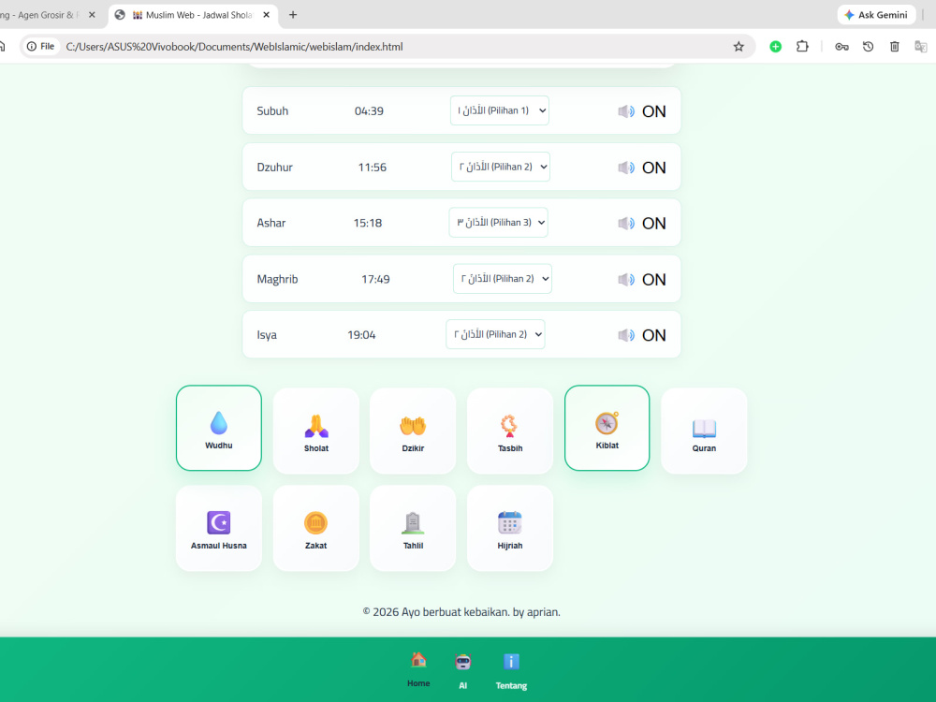The height and width of the screenshot is (702, 936).
Task: Open the password key icon
Action: tap(841, 47)
